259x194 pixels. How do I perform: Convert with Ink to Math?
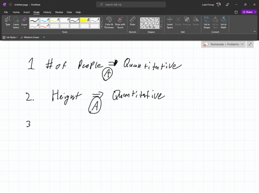click(223, 23)
